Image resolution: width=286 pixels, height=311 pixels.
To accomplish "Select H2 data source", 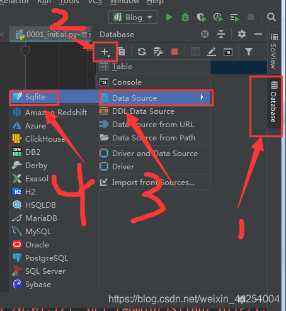I will pos(54,191).
